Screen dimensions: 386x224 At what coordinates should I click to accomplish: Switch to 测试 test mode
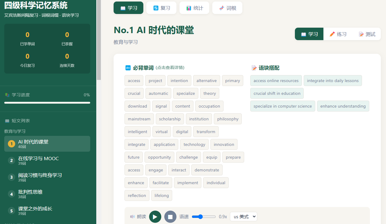tap(367, 34)
